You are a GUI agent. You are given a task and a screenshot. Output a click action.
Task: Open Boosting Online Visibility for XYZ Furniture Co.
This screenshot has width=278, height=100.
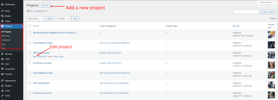pyautogui.click(x=55, y=33)
